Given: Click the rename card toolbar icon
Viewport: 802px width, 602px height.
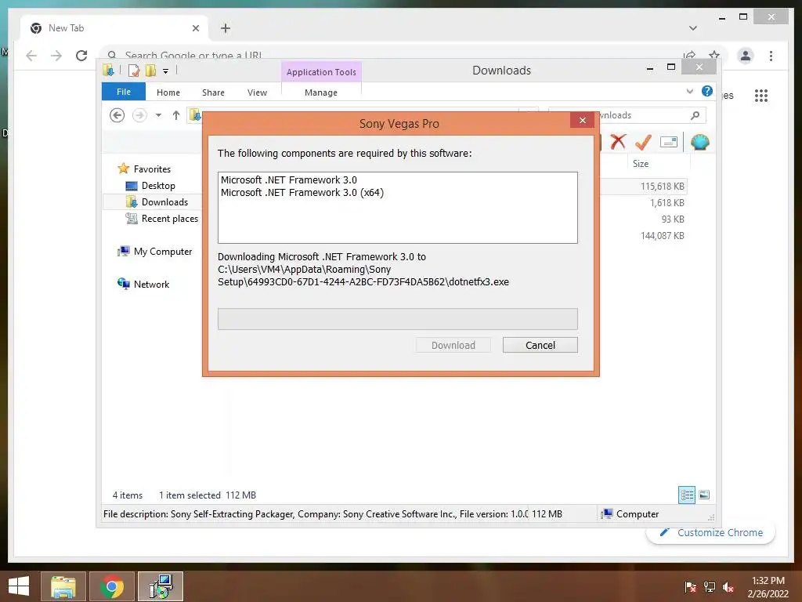Looking at the screenshot, I should click(x=669, y=142).
